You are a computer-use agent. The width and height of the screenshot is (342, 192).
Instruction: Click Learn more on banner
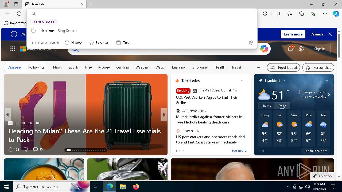(x=293, y=34)
